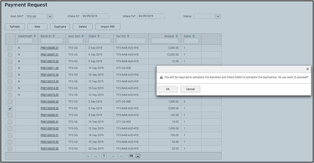314x163 pixels.
Task: Tick the checkbox for PRB100020.02
Action: [x=10, y=149]
